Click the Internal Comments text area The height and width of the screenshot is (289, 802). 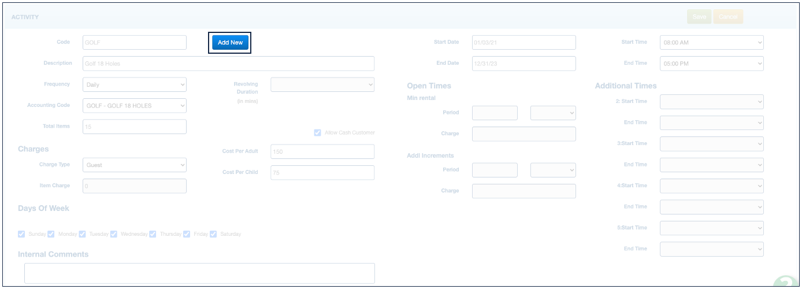(x=199, y=273)
